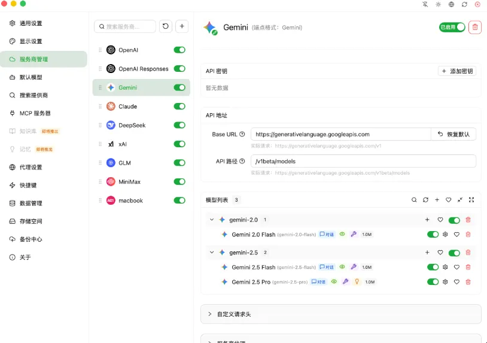Viewport: 487px width, 343px height.
Task: Click the 备份中心 cloud upload icon
Action: [x=13, y=239]
